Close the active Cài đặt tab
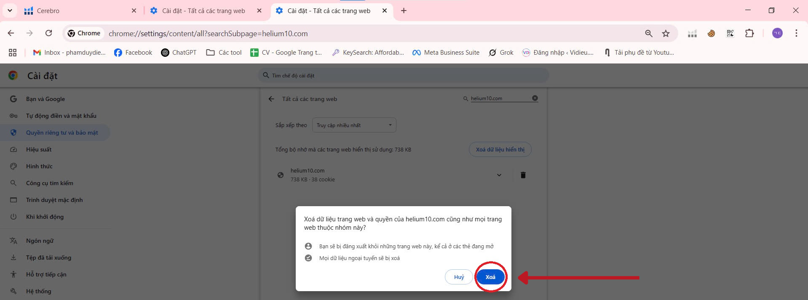Viewport: 808px width, 300px height. tap(385, 11)
